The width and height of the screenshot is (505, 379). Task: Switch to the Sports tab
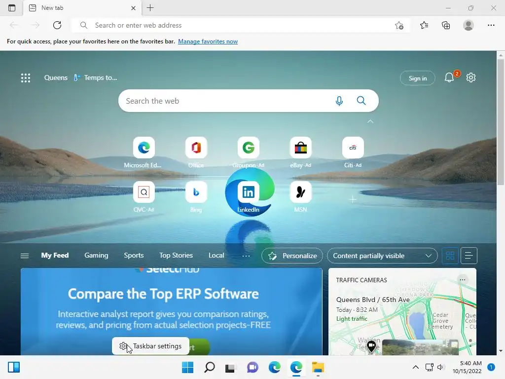[134, 255]
